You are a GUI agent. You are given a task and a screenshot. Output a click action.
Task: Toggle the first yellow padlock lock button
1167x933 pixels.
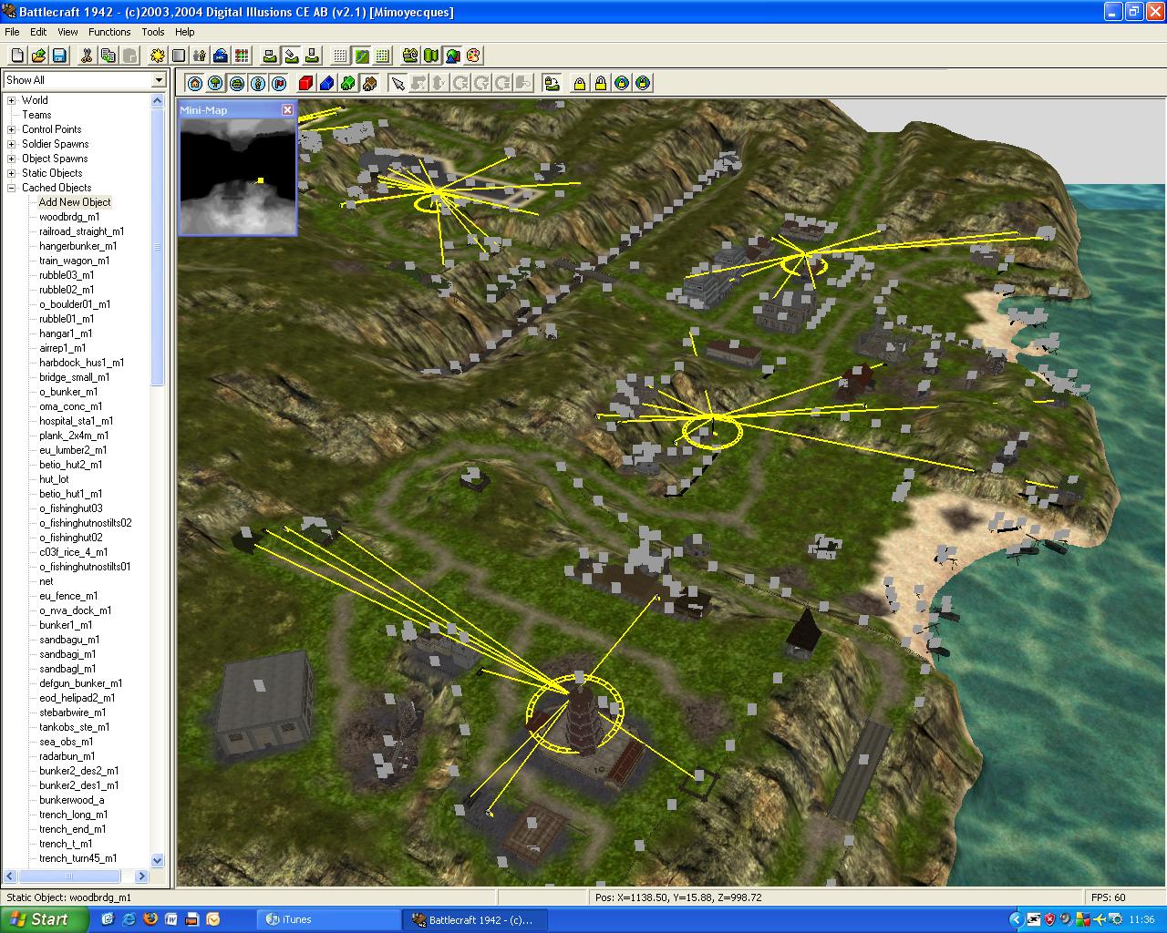click(579, 84)
